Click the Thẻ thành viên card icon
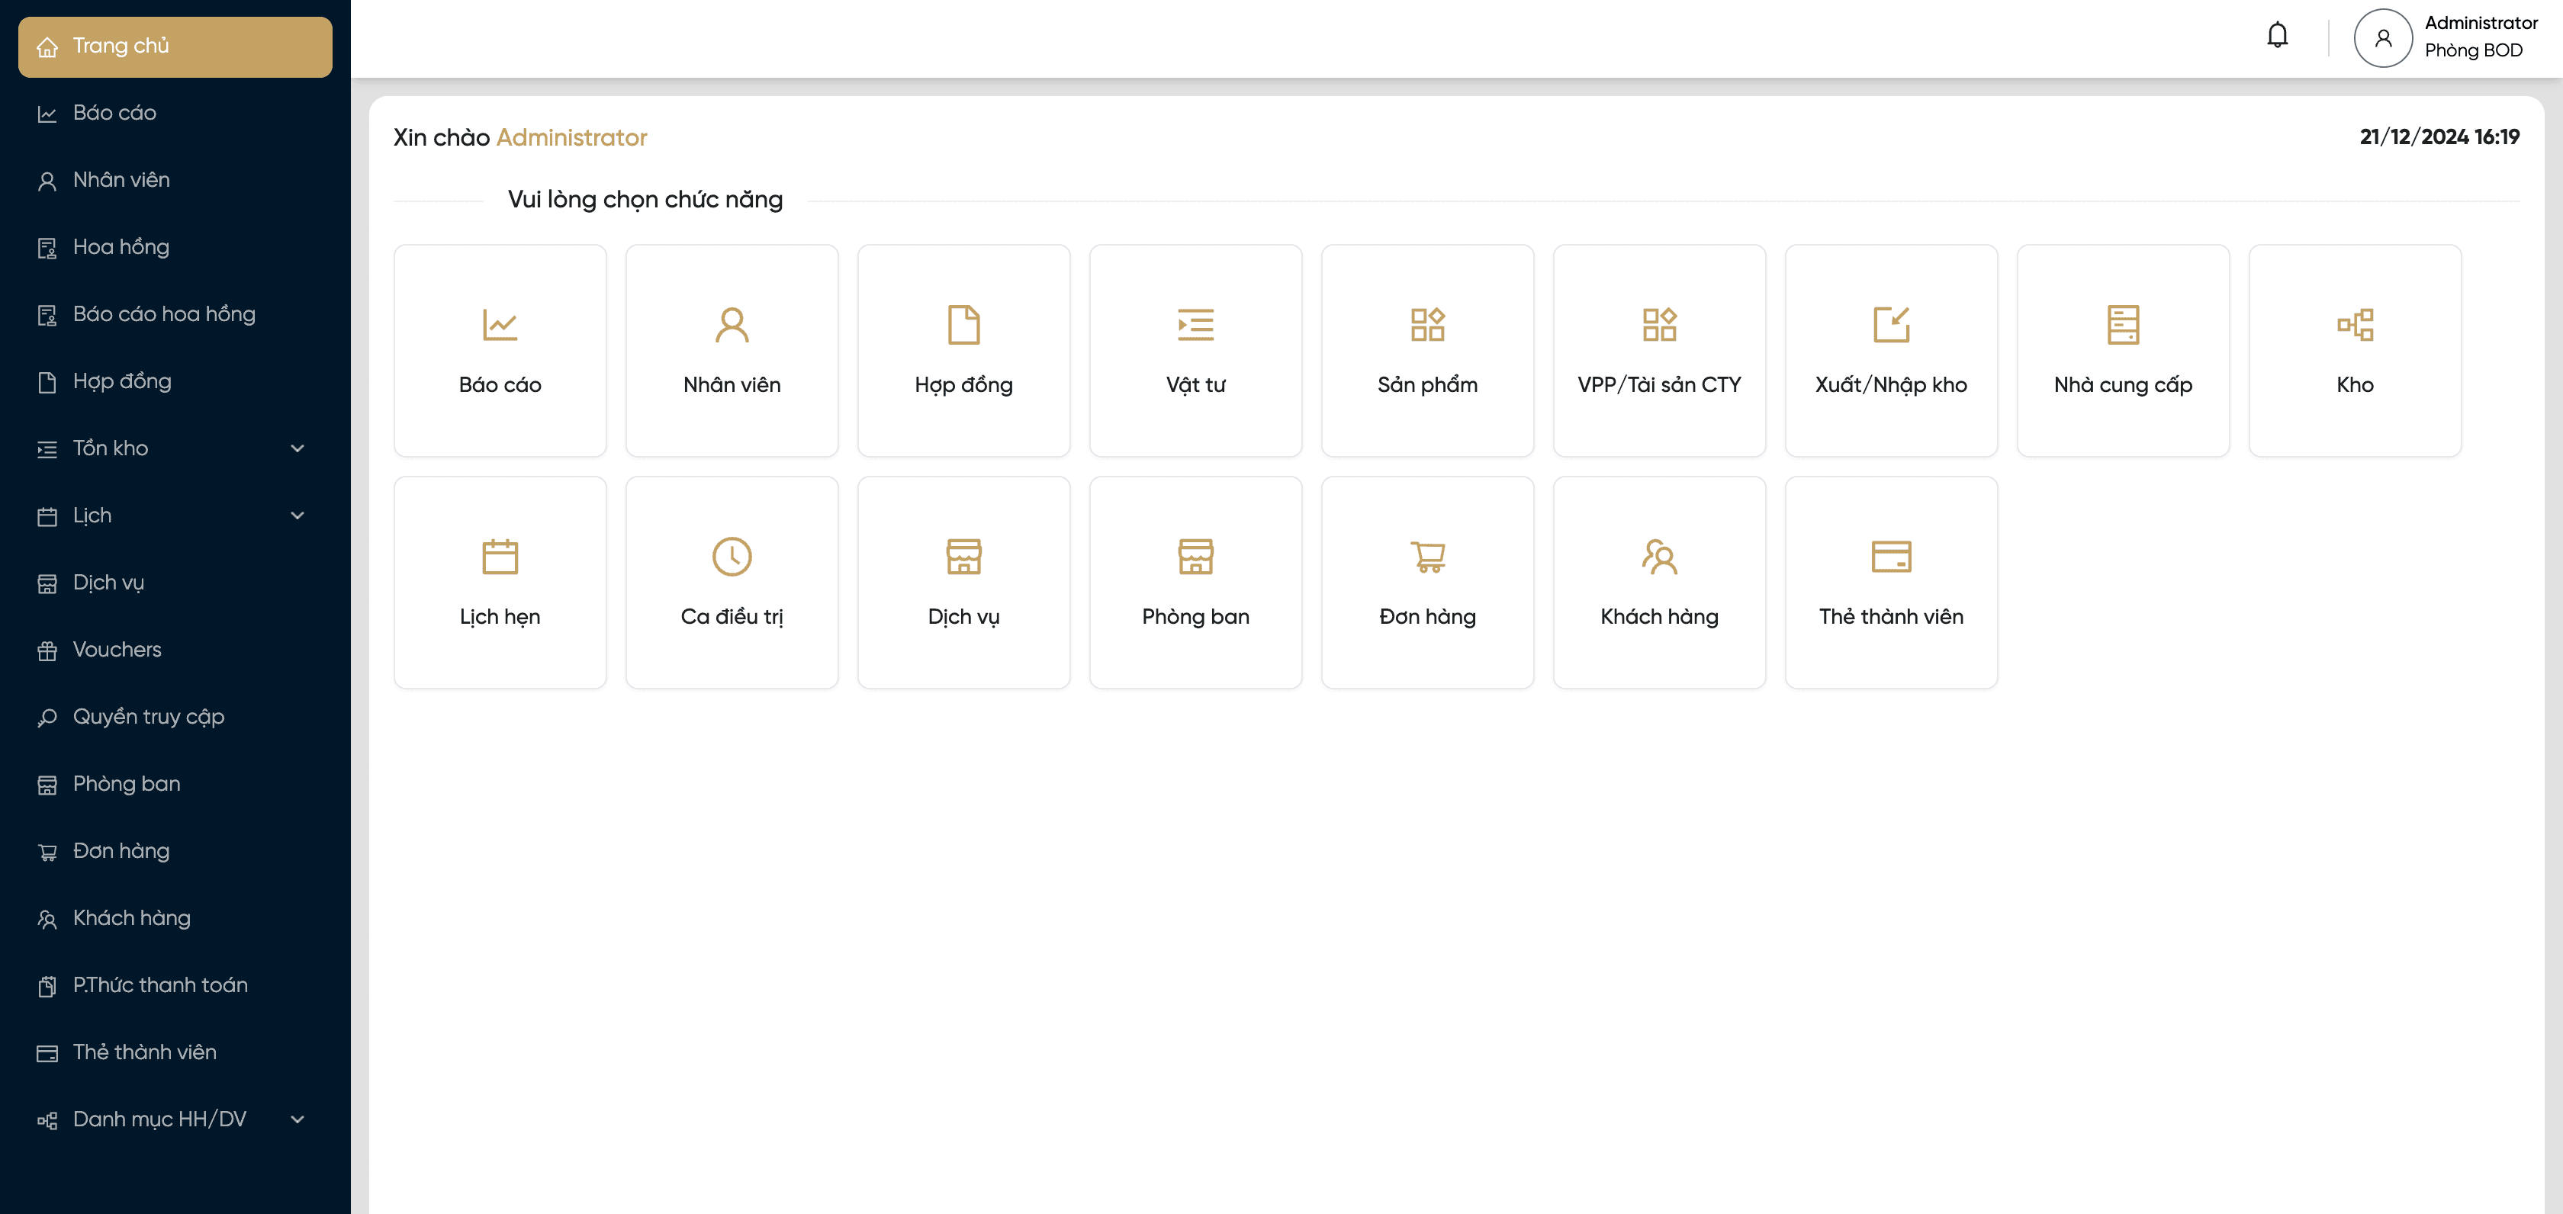 click(x=1890, y=556)
